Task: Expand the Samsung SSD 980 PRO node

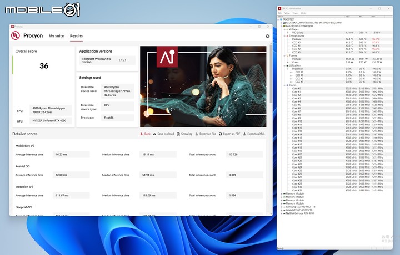Action: [x=281, y=207]
